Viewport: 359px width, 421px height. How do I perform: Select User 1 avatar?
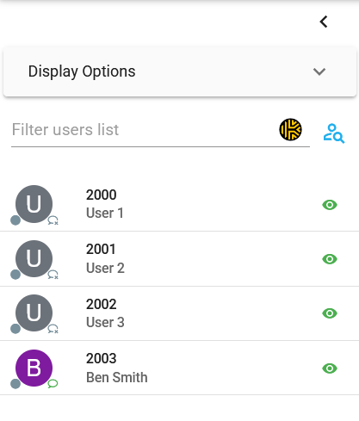pyautogui.click(x=34, y=204)
